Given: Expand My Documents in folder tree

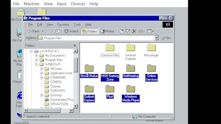Looking at the screenshot, I should [36, 55].
